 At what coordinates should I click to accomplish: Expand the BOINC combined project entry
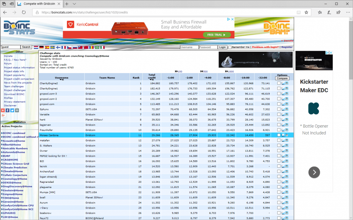pyautogui.click(x=14, y=133)
